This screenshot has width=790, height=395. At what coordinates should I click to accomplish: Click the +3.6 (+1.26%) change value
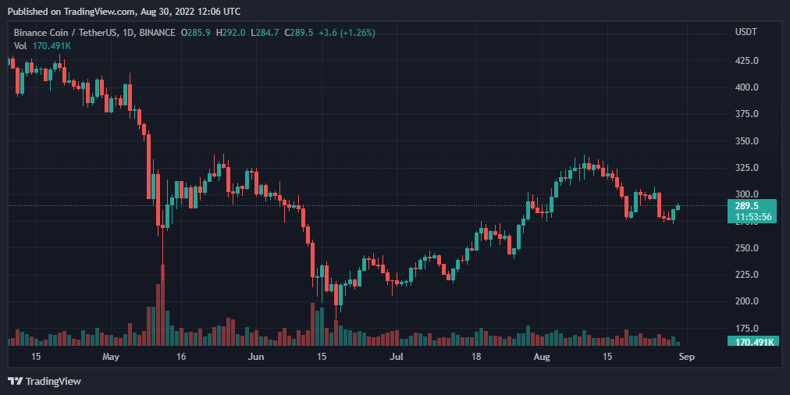[346, 33]
